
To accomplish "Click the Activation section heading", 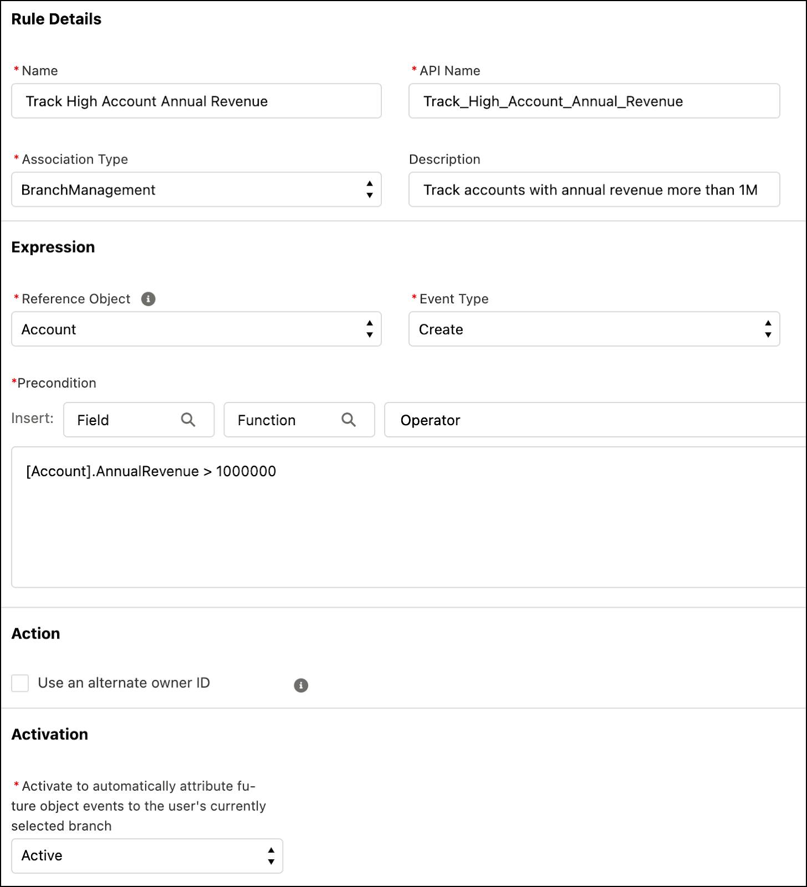I will pyautogui.click(x=50, y=735).
